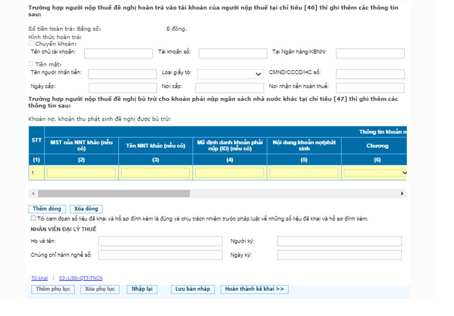This screenshot has height=316, width=454.
Task: Click the table's horizontal scrollbar thumb
Action: [x=114, y=193]
